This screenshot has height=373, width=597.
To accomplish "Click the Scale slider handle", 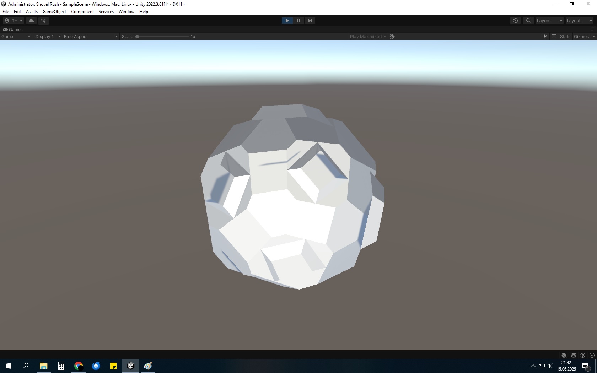I will coord(137,36).
